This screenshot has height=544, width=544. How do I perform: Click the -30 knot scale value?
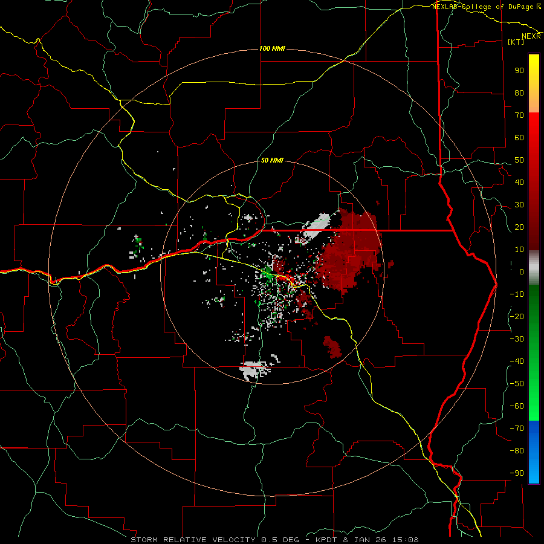(517, 339)
